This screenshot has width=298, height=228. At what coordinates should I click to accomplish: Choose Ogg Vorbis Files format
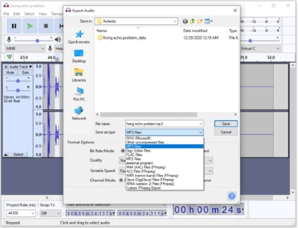pos(164,150)
